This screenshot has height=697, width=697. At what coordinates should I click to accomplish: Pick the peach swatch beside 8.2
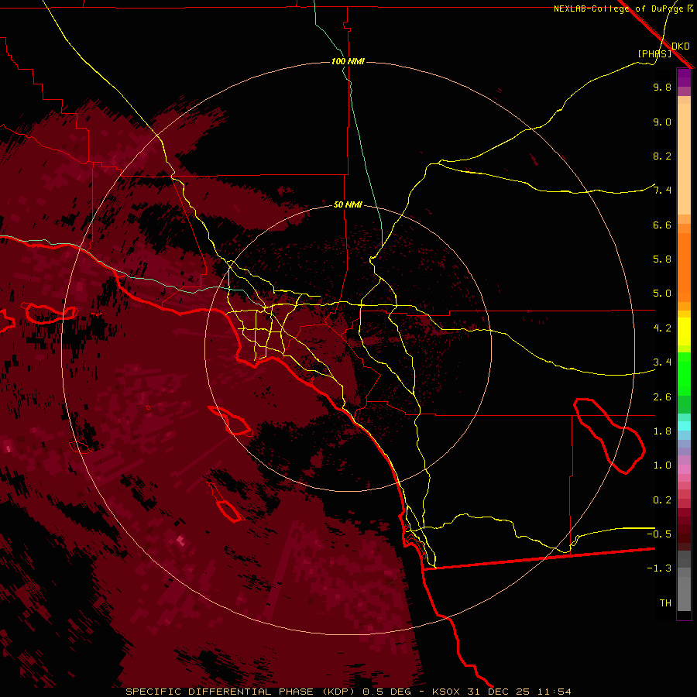click(684, 156)
